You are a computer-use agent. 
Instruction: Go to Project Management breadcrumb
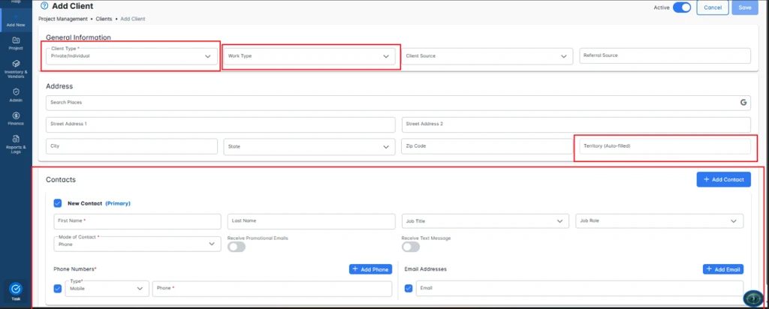[x=64, y=18]
